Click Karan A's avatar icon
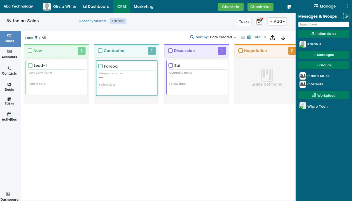 pyautogui.click(x=303, y=44)
